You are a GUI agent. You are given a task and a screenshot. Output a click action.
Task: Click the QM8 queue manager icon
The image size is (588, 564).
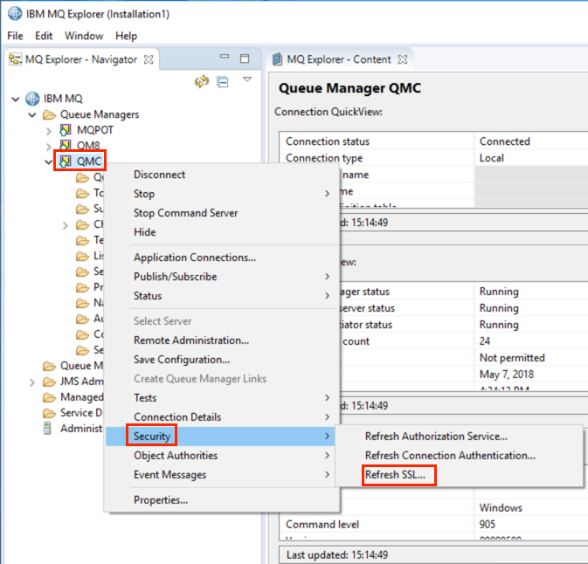pyautogui.click(x=66, y=145)
